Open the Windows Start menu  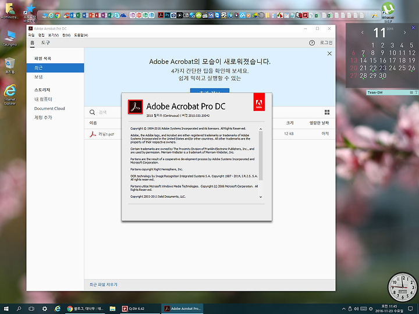(6, 309)
